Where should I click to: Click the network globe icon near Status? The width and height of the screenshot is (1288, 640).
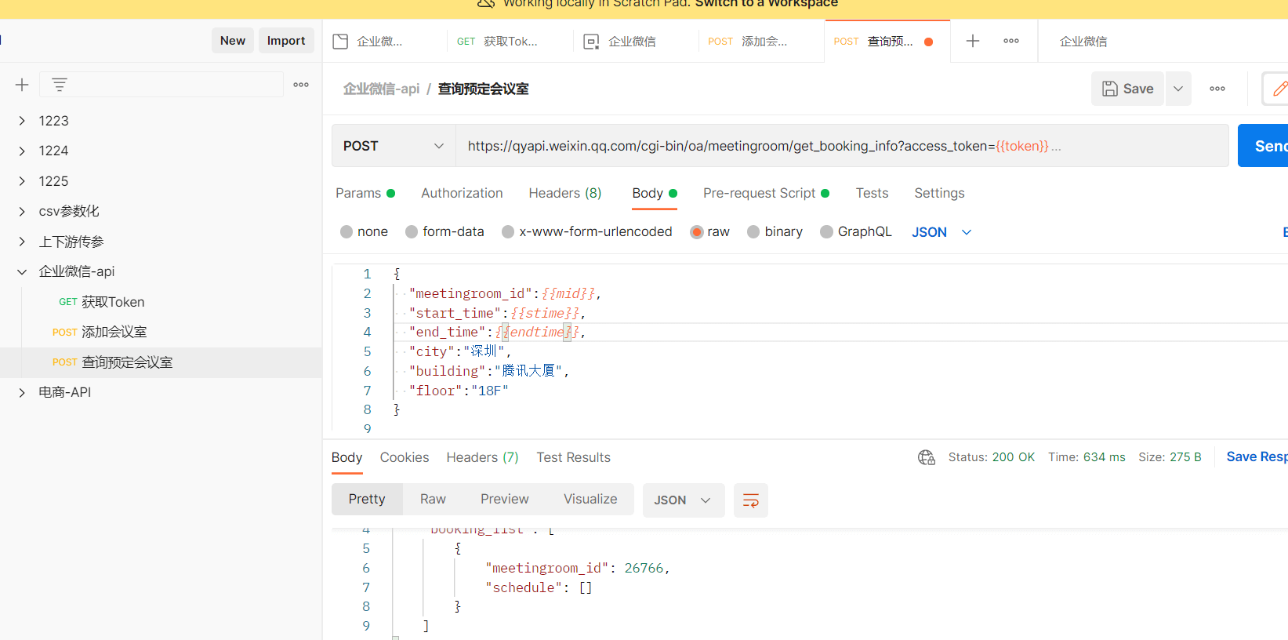tap(927, 457)
